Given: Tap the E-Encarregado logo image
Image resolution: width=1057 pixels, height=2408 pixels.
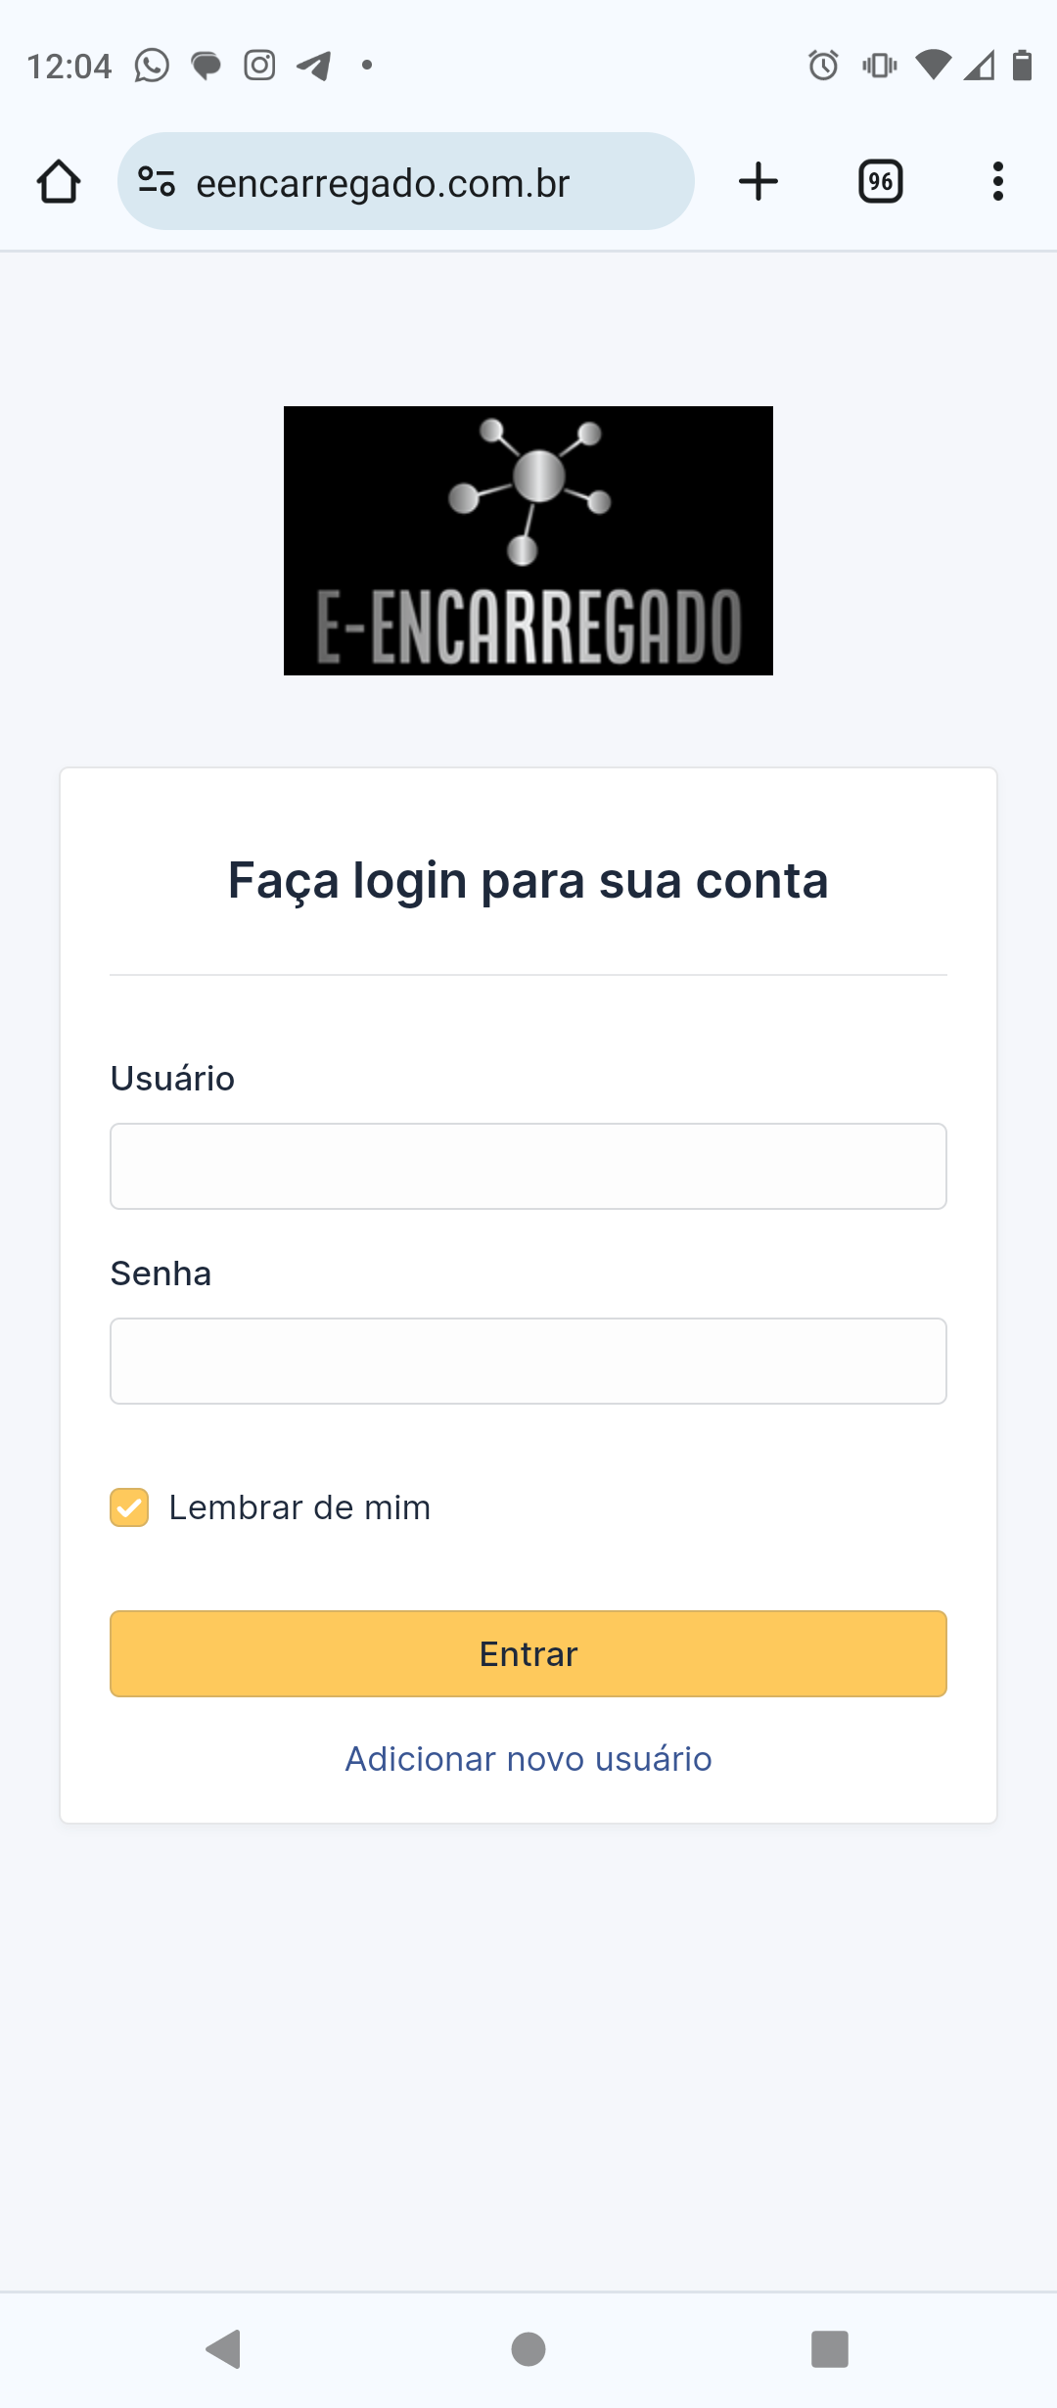Looking at the screenshot, I should [528, 540].
